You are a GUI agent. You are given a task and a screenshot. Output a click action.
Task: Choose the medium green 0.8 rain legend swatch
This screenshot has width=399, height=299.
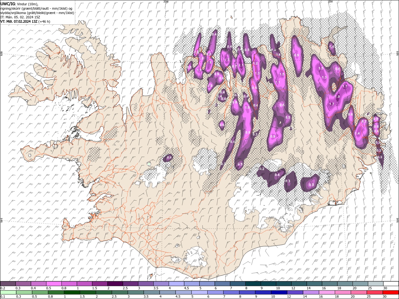[x=56, y=292]
